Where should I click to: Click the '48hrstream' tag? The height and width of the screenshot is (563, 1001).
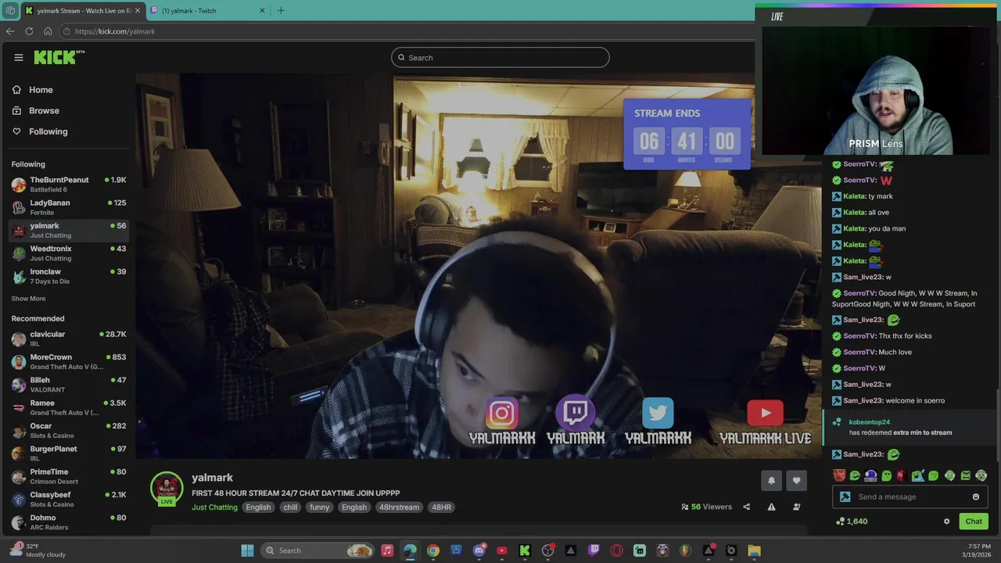pyautogui.click(x=399, y=507)
